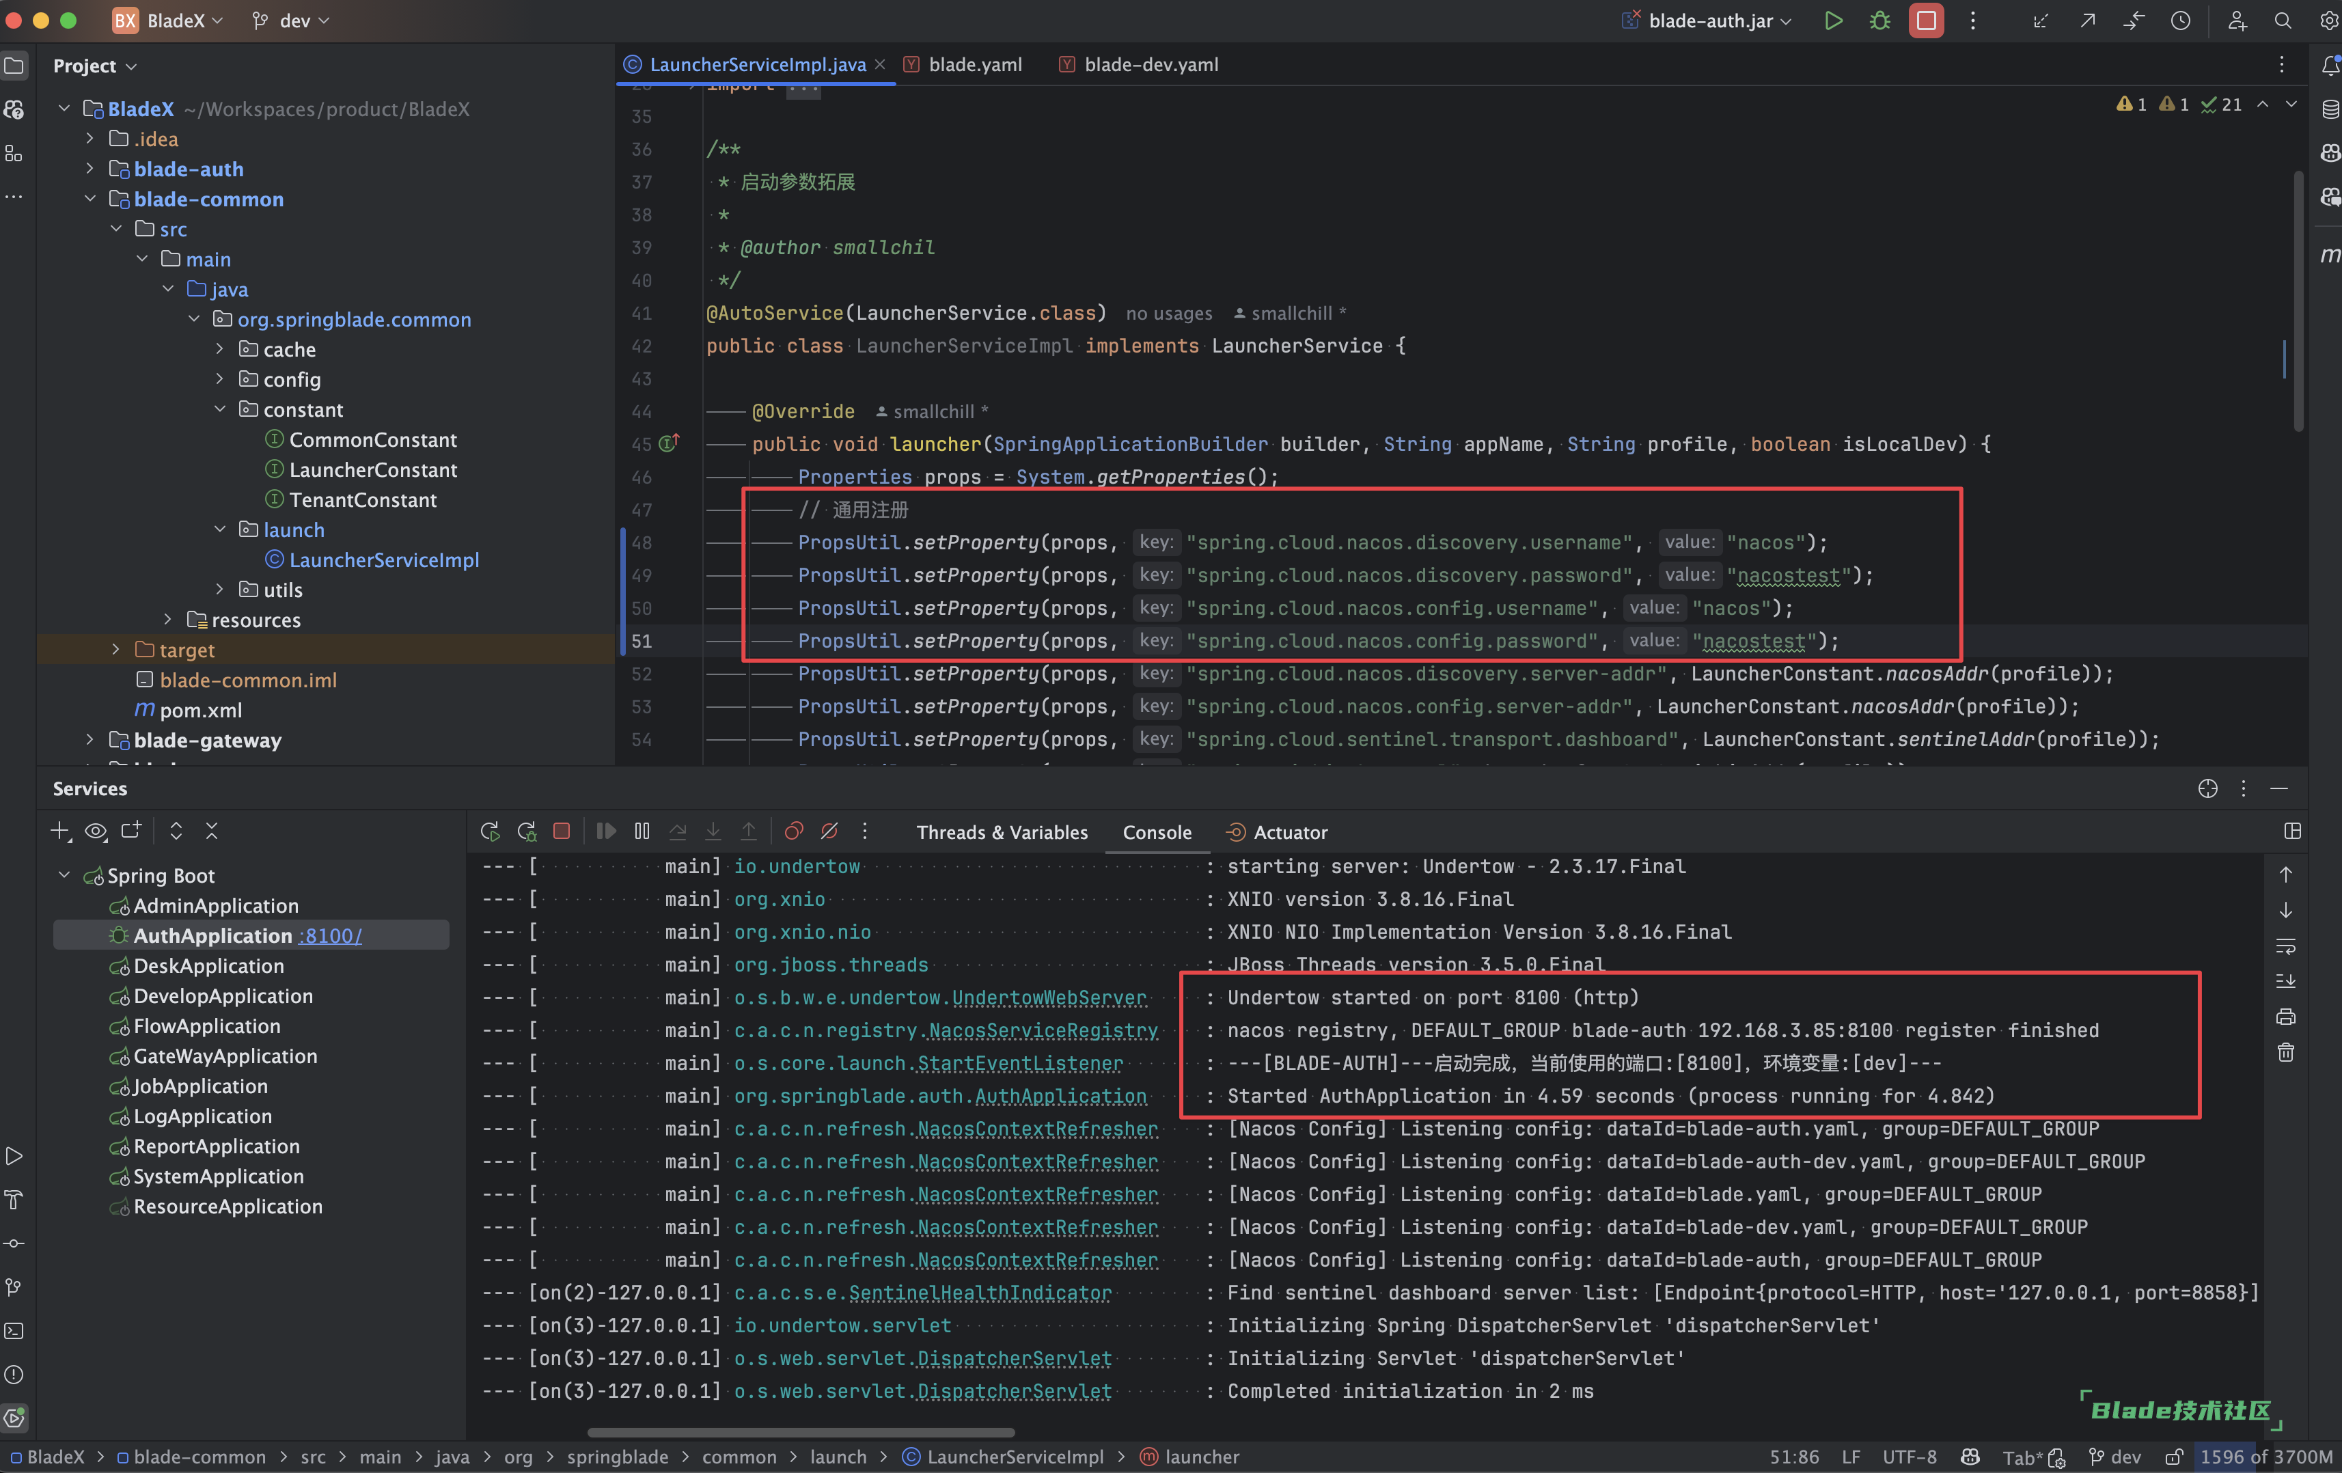The image size is (2342, 1473).
Task: Open LauncherConstant file in tree
Action: coord(372,469)
